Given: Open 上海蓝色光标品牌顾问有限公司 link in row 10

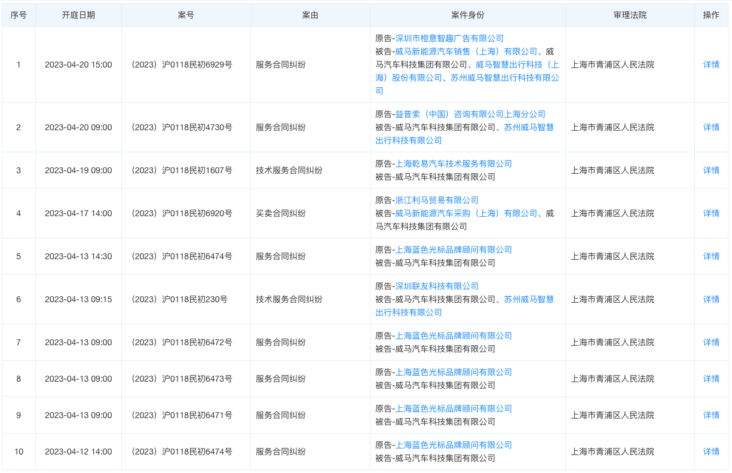Looking at the screenshot, I should coord(454,445).
